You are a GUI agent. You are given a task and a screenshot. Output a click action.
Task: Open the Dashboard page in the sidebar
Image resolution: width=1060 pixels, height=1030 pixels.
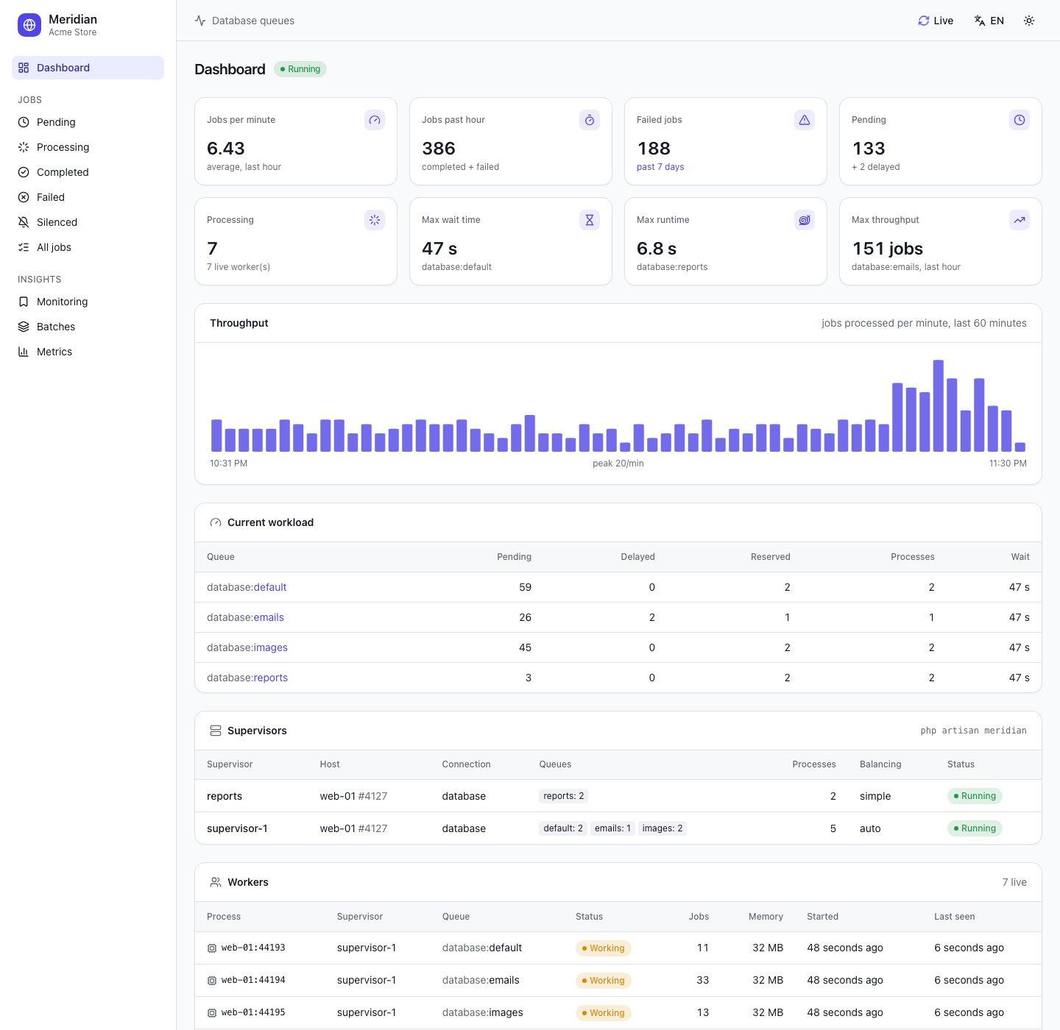pos(88,68)
